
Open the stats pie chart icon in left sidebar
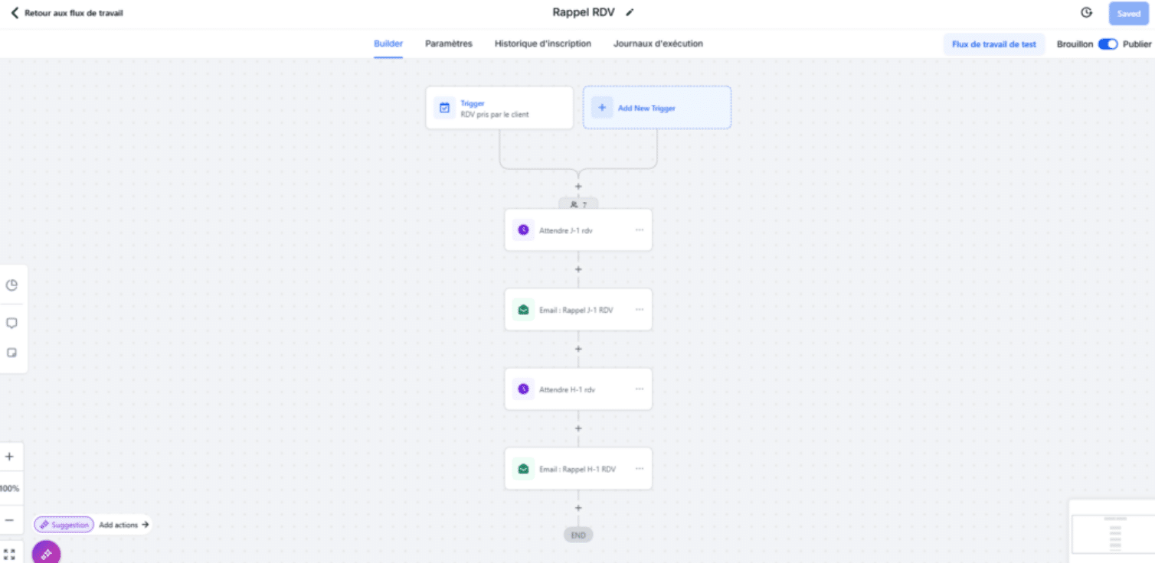pos(11,285)
